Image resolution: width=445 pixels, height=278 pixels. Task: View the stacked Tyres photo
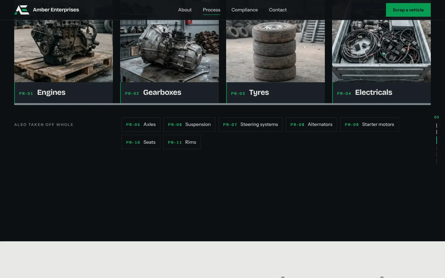[275, 51]
